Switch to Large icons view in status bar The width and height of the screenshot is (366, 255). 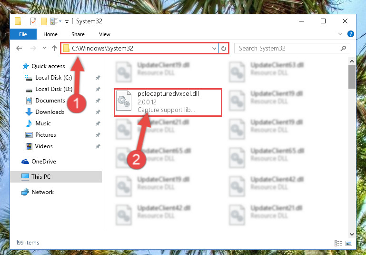[x=349, y=243]
